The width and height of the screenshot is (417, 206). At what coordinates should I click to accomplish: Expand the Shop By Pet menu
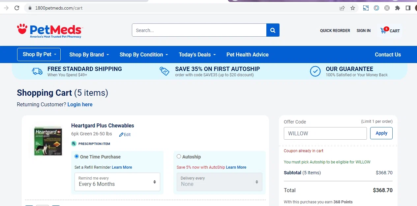pos(39,54)
